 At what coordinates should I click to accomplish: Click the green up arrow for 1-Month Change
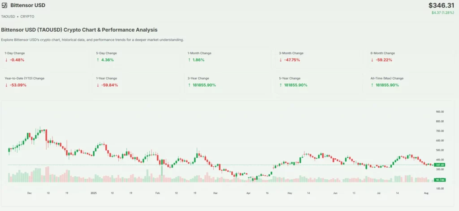tap(189, 60)
